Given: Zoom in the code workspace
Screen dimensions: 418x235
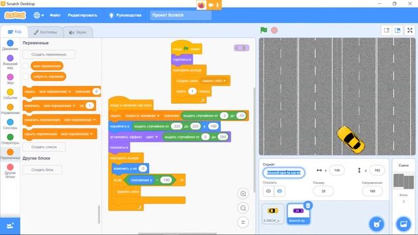Looking at the screenshot, I should point(243,194).
